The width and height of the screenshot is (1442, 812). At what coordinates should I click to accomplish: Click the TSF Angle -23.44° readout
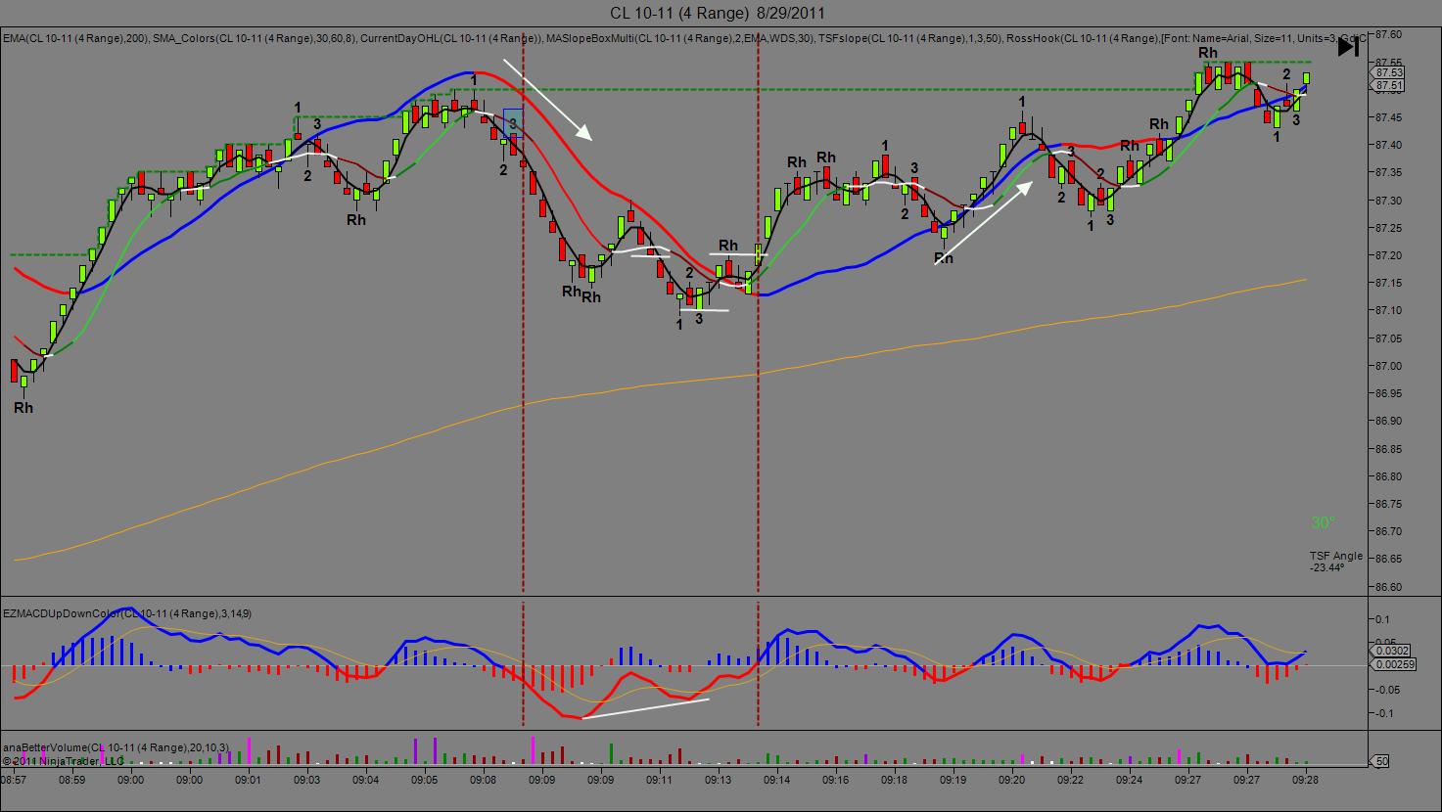pyautogui.click(x=1335, y=562)
